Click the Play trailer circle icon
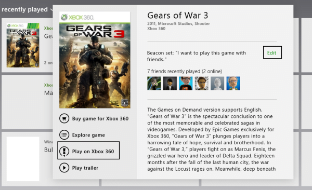Image resolution: width=312 pixels, height=190 pixels. coord(64,168)
